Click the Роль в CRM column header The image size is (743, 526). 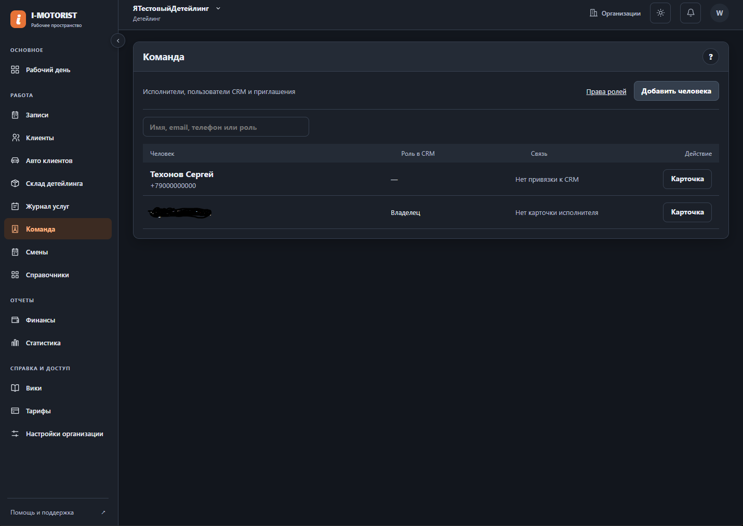pos(418,154)
